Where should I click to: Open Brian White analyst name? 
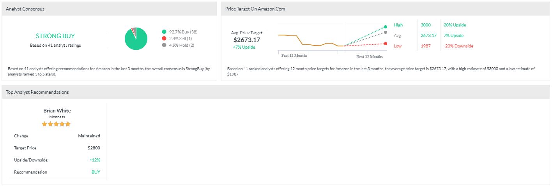(x=57, y=111)
